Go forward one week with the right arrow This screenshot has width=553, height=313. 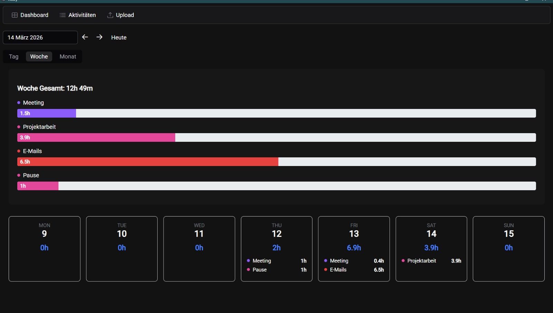coord(100,37)
